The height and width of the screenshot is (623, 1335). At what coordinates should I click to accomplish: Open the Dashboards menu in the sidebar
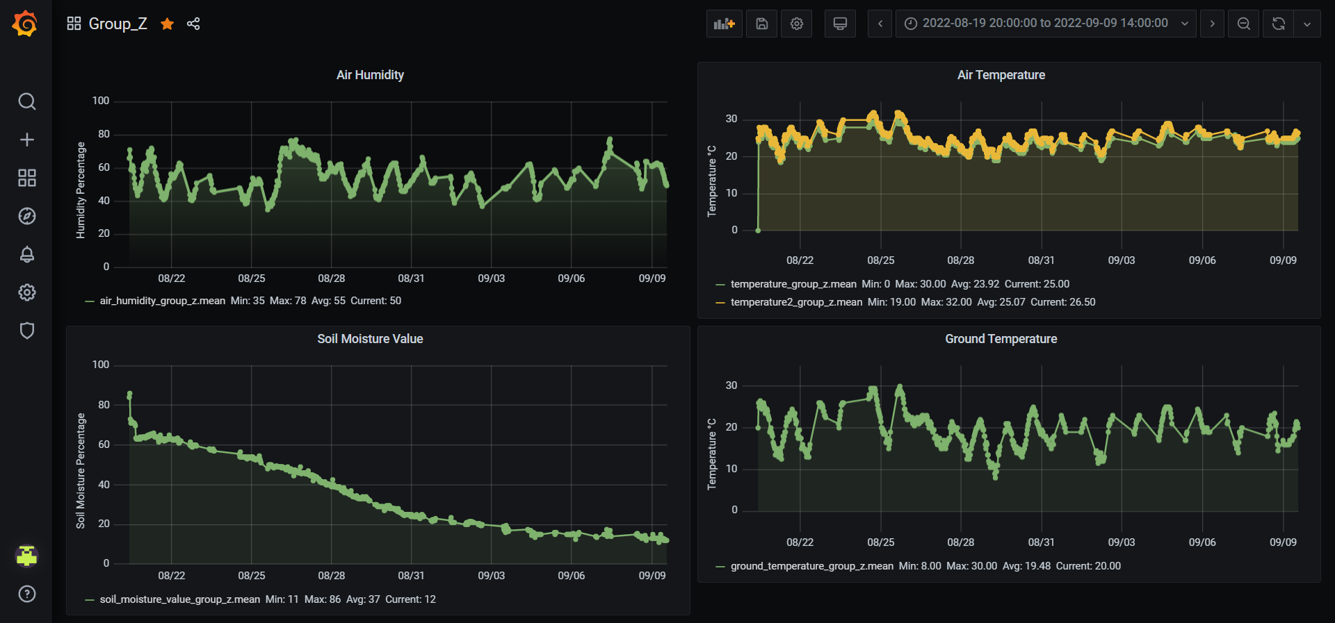pyautogui.click(x=26, y=178)
